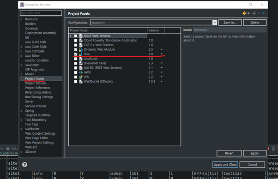The image size is (278, 179).
Task: Check the JAXB facet checkbox
Action: pyautogui.click(x=76, y=72)
